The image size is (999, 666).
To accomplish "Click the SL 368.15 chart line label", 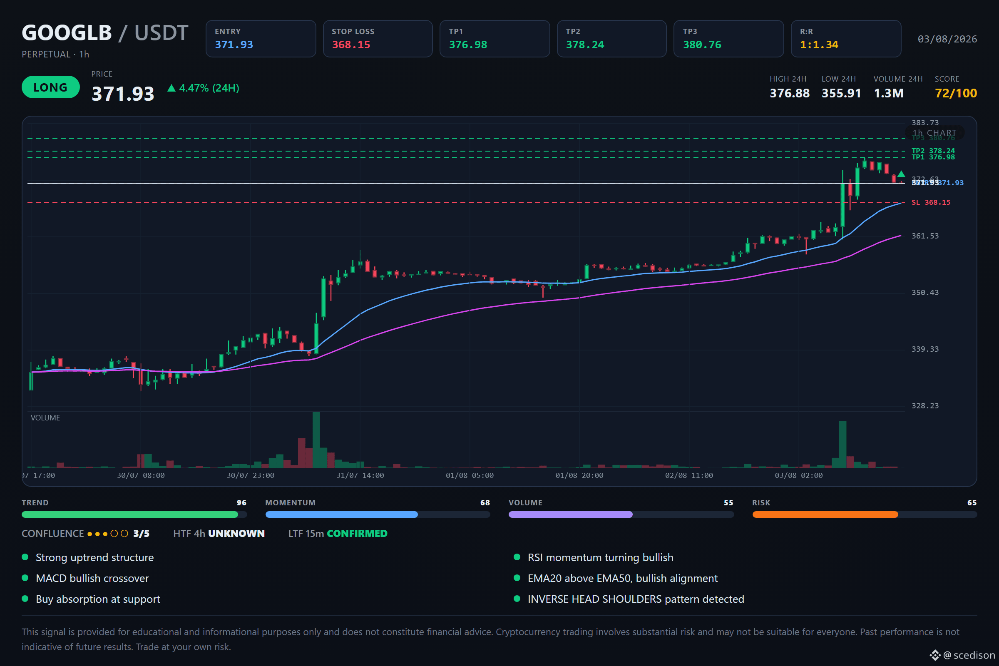I will point(931,202).
